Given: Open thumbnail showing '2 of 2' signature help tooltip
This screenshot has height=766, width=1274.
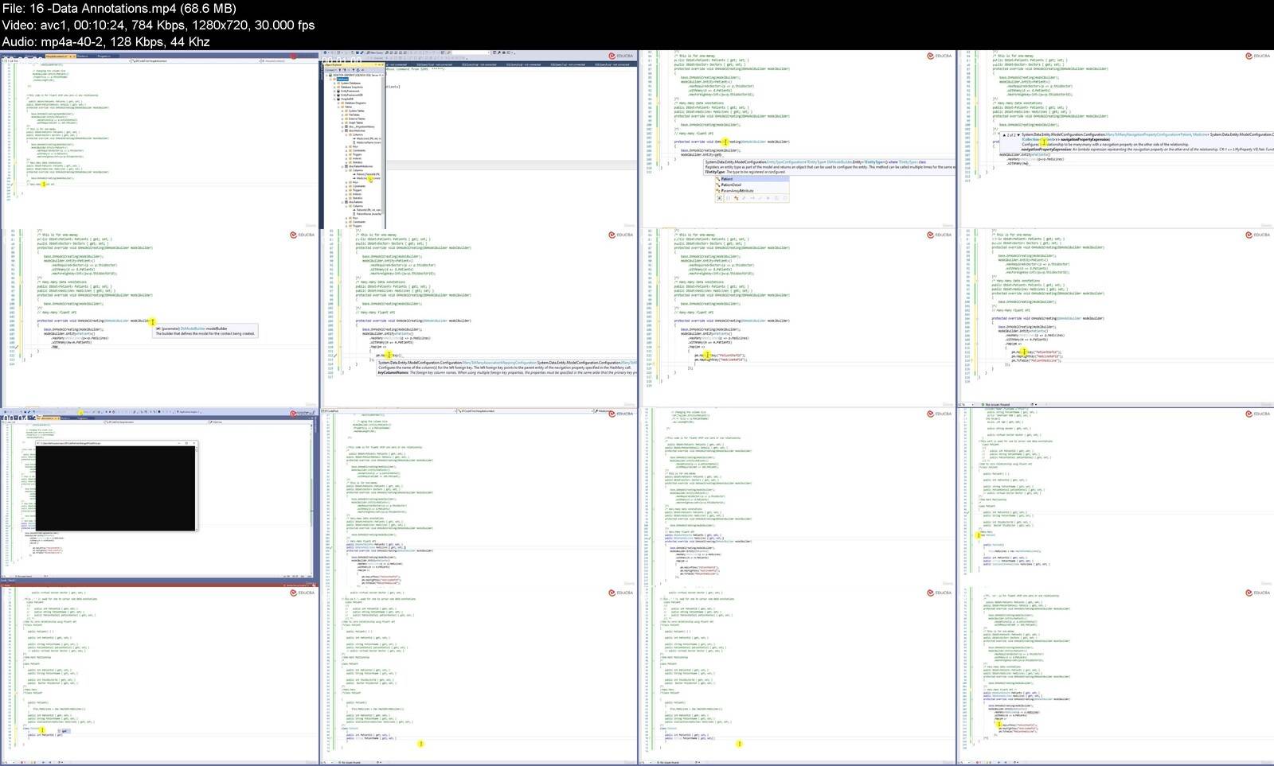Looking at the screenshot, I should tap(1115, 140).
